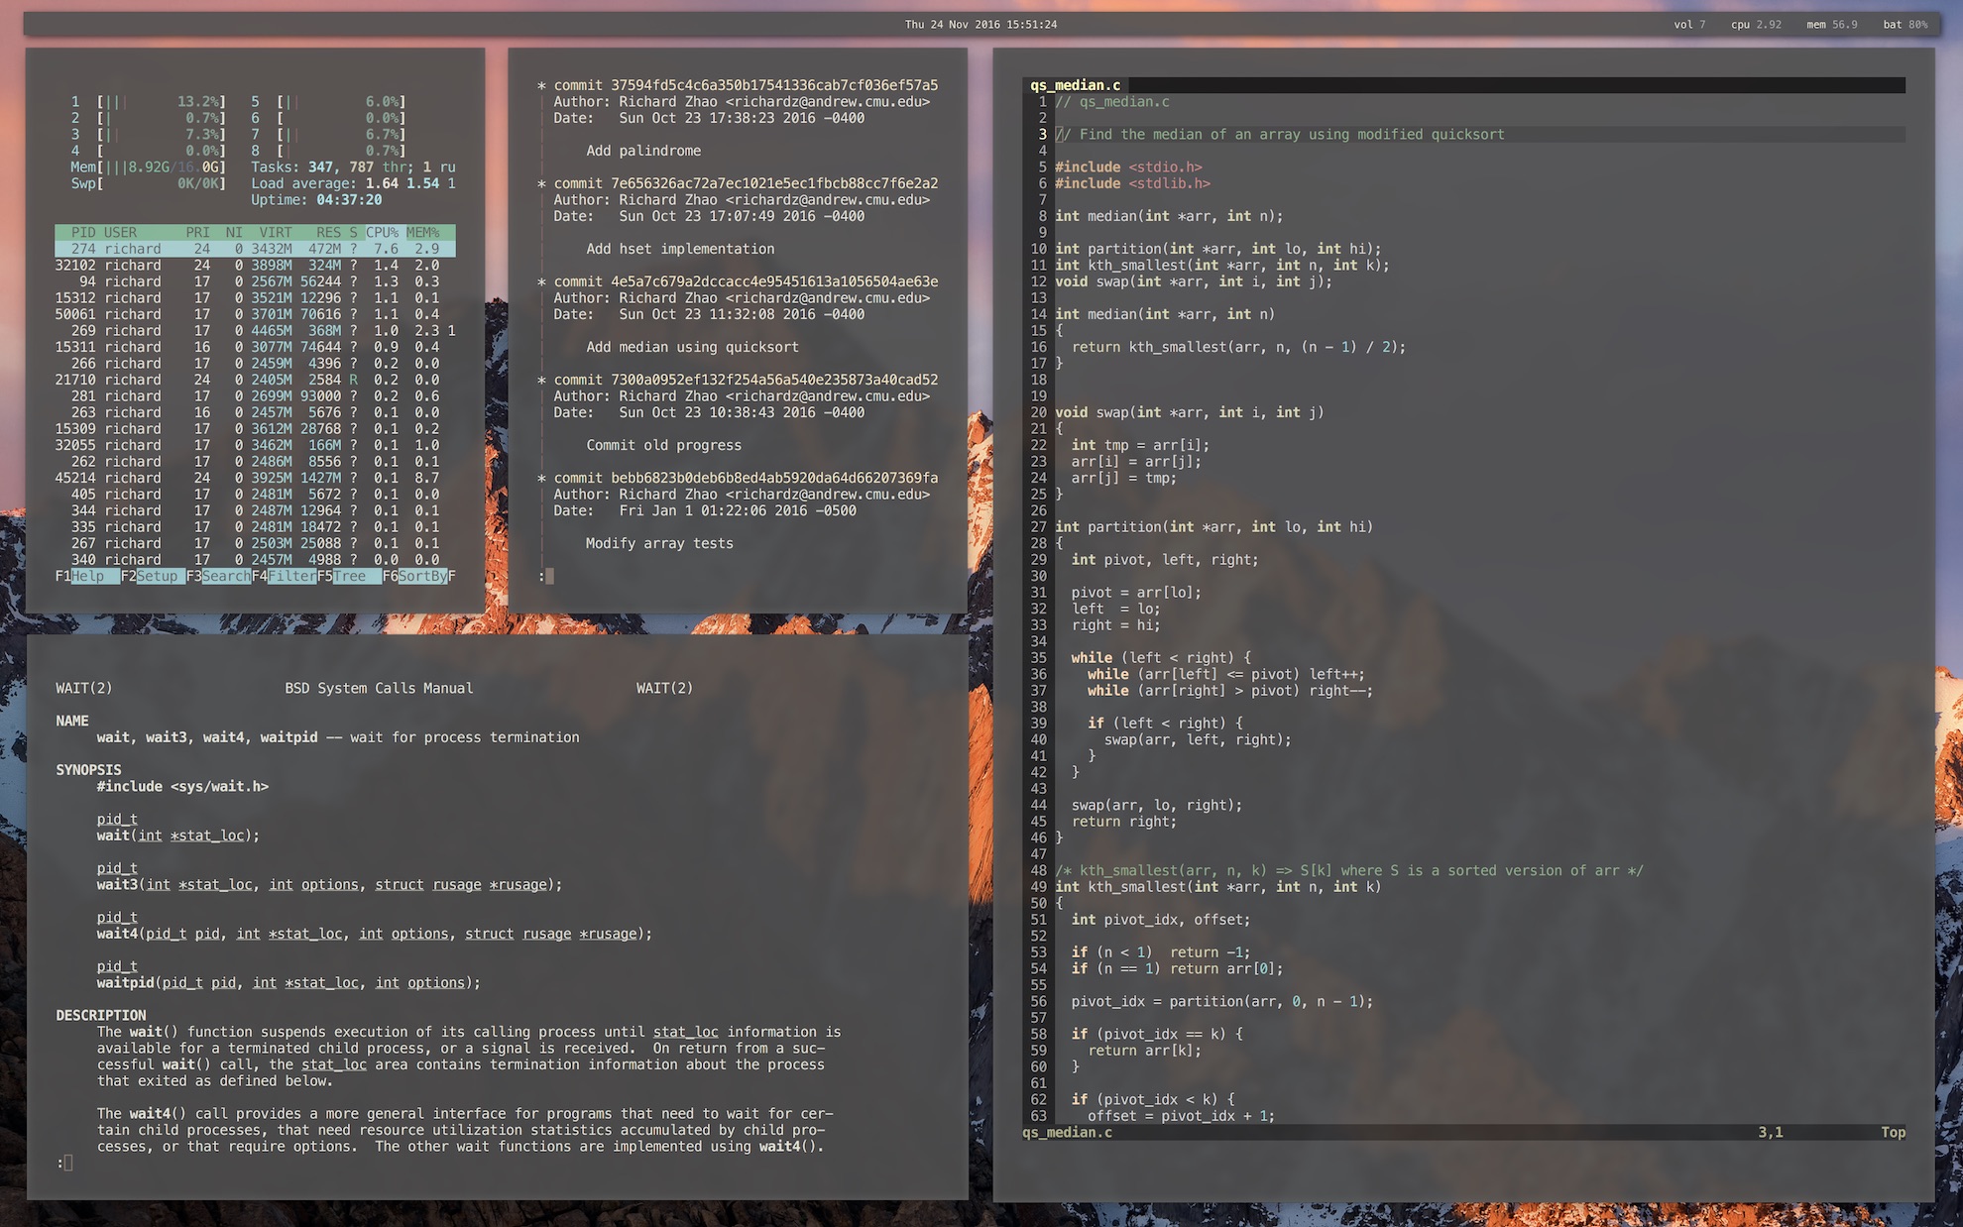The width and height of the screenshot is (1963, 1227).
Task: Click the Load average values in htop
Action: [x=410, y=183]
